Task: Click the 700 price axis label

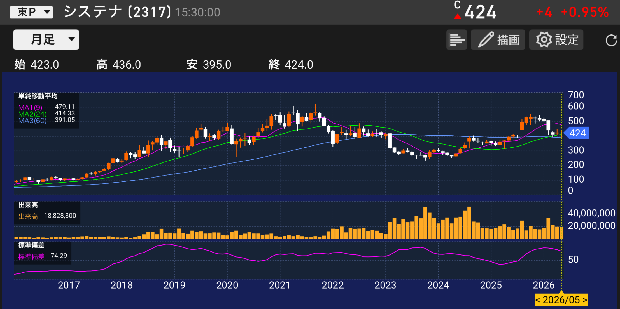Action: 576,95
